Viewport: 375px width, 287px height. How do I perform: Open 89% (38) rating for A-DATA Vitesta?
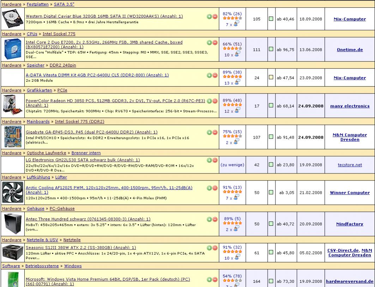(x=232, y=72)
